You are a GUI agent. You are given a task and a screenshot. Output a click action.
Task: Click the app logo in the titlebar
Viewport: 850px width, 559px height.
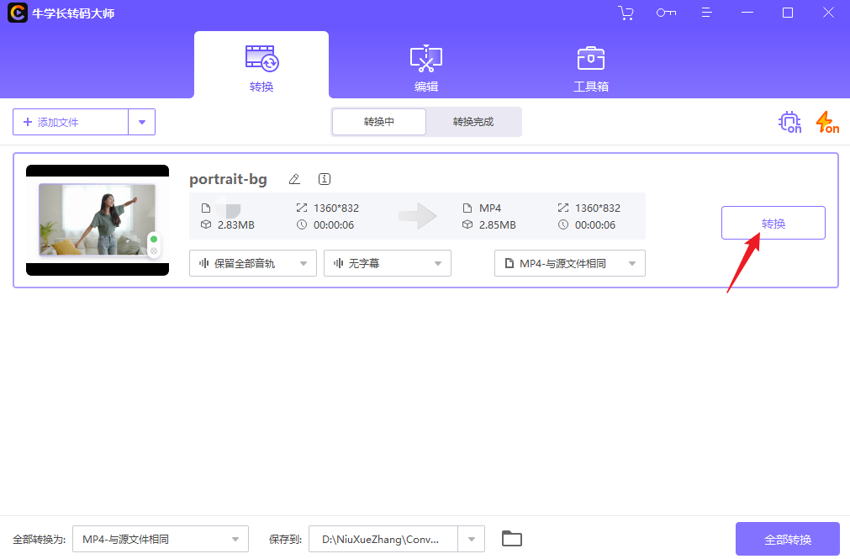pyautogui.click(x=18, y=13)
